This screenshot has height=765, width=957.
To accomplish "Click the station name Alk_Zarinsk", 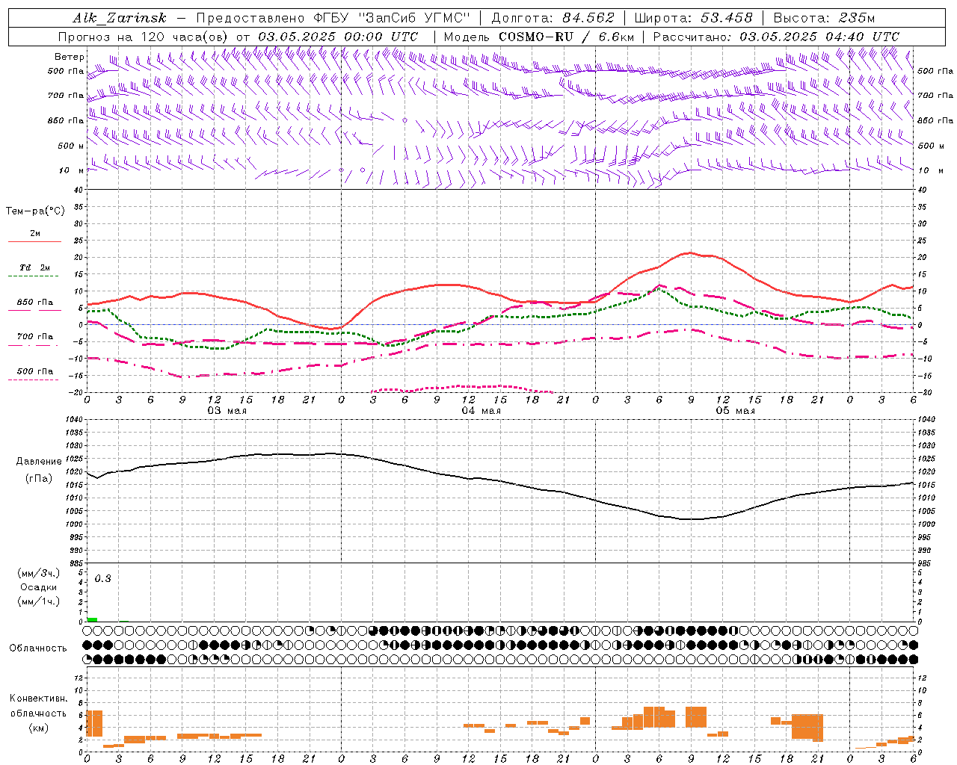I will point(120,18).
